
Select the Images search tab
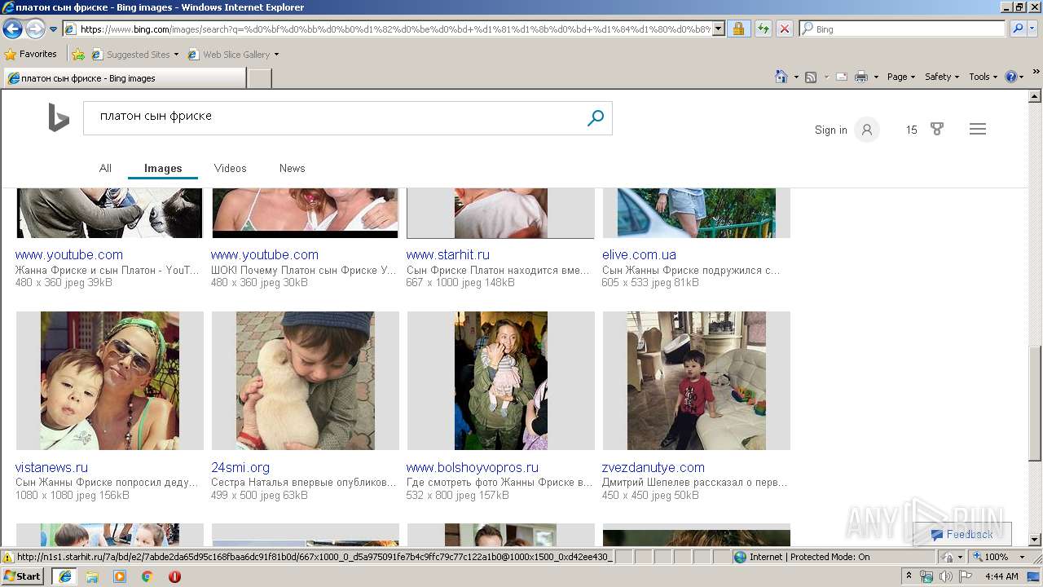pyautogui.click(x=163, y=168)
